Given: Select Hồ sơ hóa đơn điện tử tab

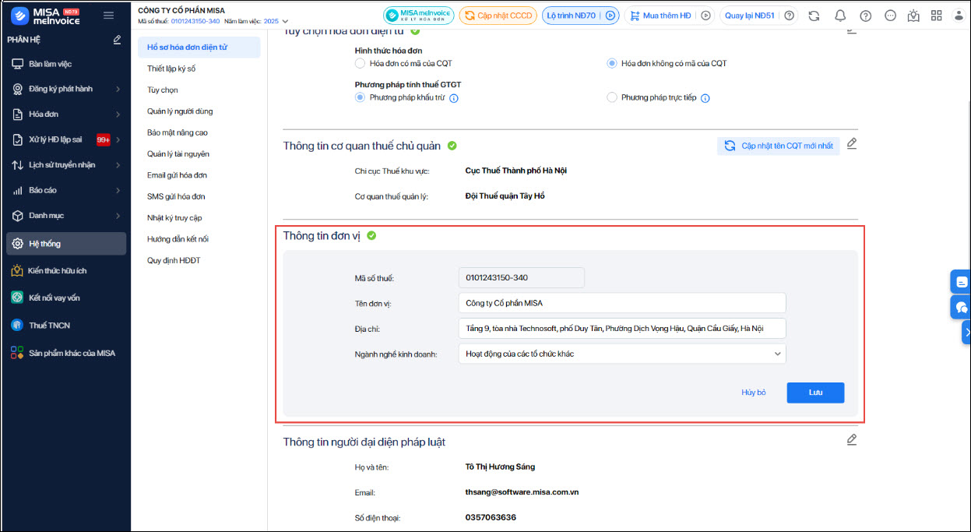Looking at the screenshot, I should [199, 48].
